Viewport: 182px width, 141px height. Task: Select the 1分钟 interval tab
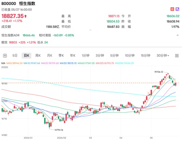[x=86, y=56]
